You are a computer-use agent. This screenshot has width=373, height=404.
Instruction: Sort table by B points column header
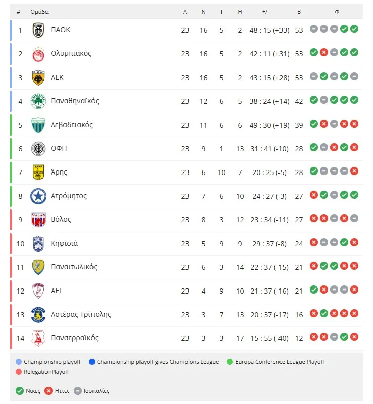299,12
